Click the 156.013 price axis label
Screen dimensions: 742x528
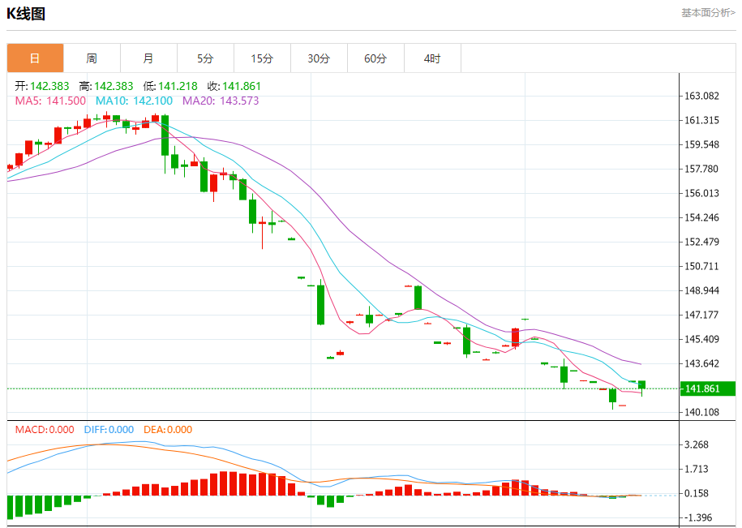pyautogui.click(x=701, y=193)
